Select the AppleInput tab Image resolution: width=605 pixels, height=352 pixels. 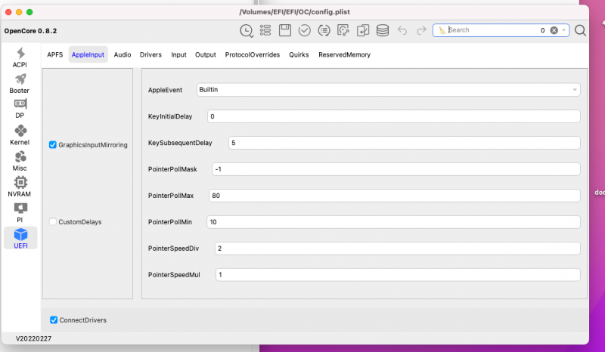[x=88, y=54]
